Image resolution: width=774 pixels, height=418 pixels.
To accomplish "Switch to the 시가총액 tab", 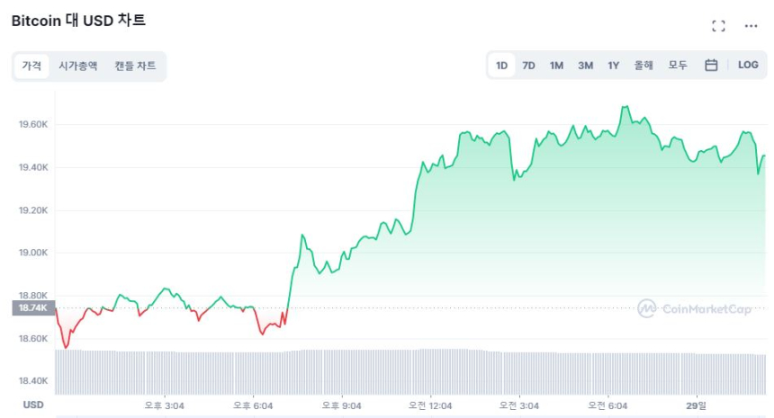I will tap(78, 66).
